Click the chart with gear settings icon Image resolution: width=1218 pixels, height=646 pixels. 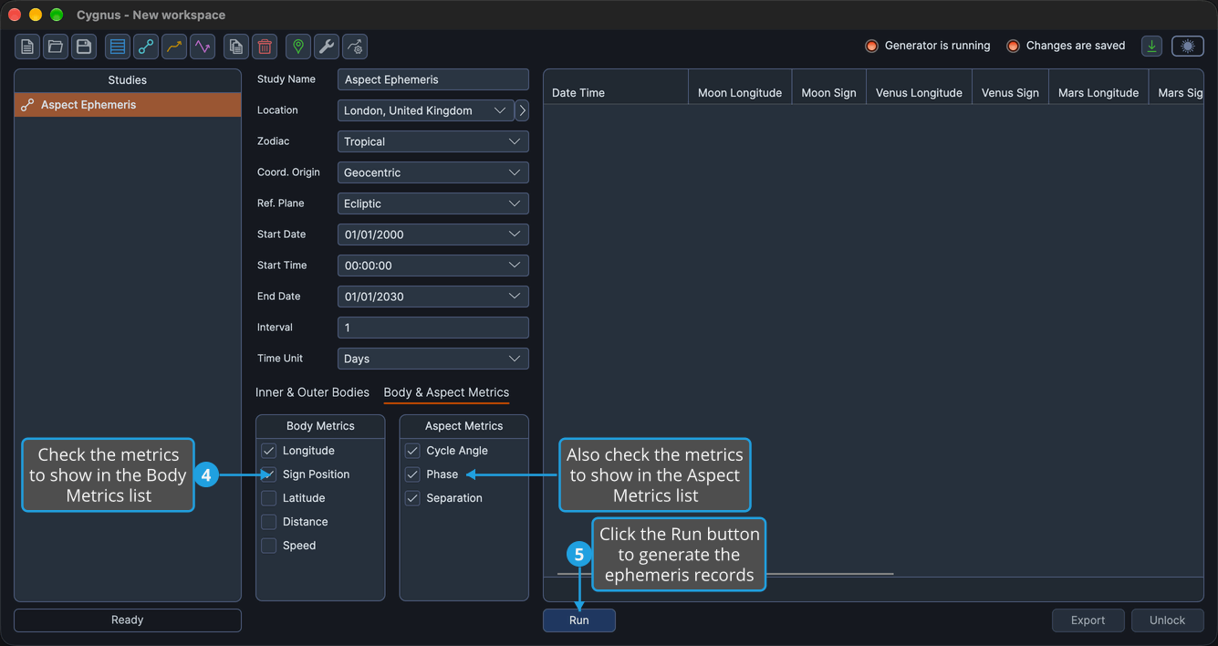(355, 47)
